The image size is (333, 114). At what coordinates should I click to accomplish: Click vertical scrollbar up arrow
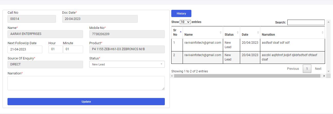click(328, 22)
